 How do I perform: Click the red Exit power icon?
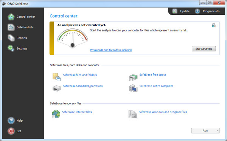click(11, 131)
